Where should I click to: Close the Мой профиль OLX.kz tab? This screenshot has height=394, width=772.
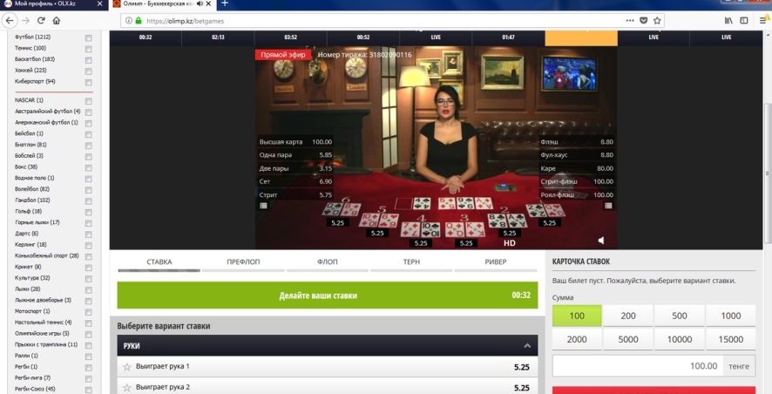[x=100, y=3]
